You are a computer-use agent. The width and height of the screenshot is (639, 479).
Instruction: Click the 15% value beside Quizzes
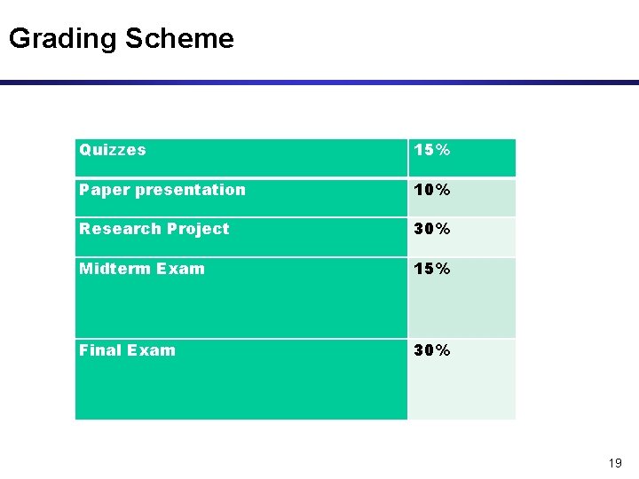432,150
